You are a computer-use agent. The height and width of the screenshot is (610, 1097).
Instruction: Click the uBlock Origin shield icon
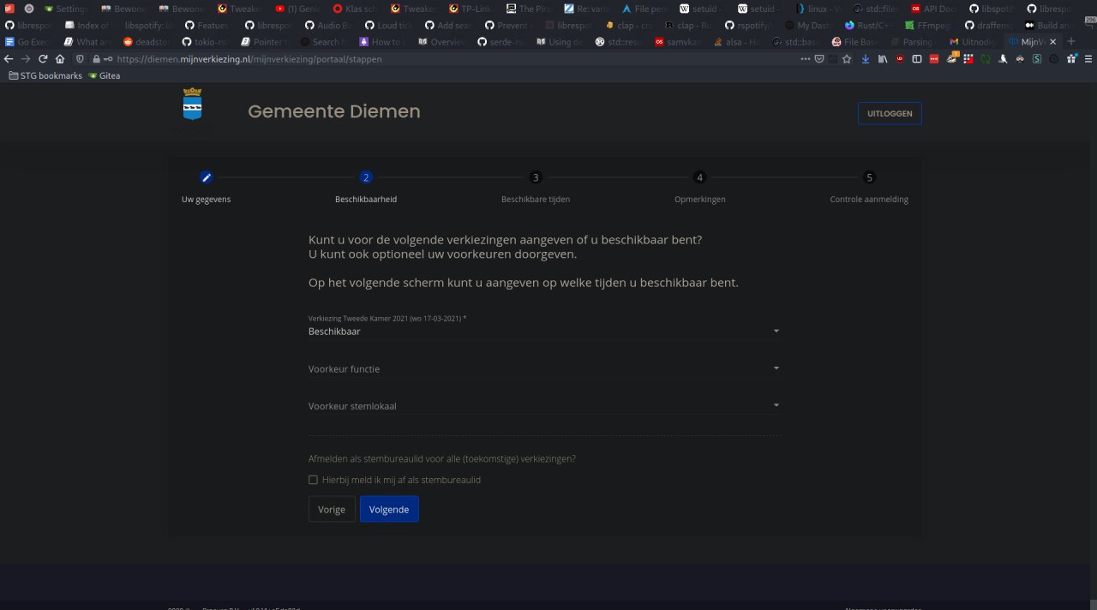[899, 59]
